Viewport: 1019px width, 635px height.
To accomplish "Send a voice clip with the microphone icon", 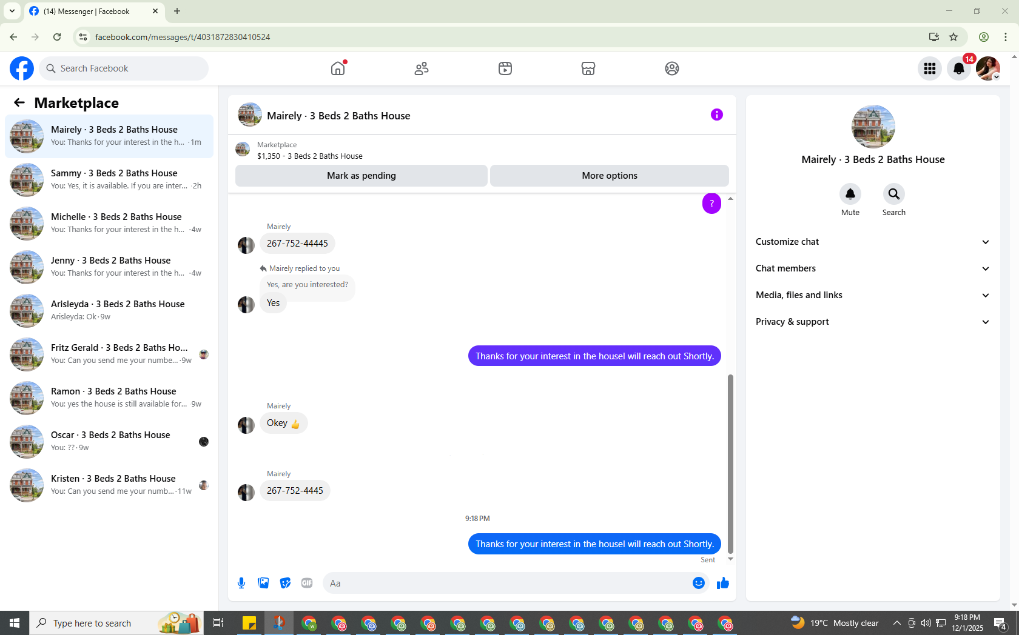I will (x=241, y=583).
